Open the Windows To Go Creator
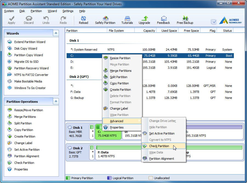This screenshot has height=183, width=247. pyautogui.click(x=30, y=88)
